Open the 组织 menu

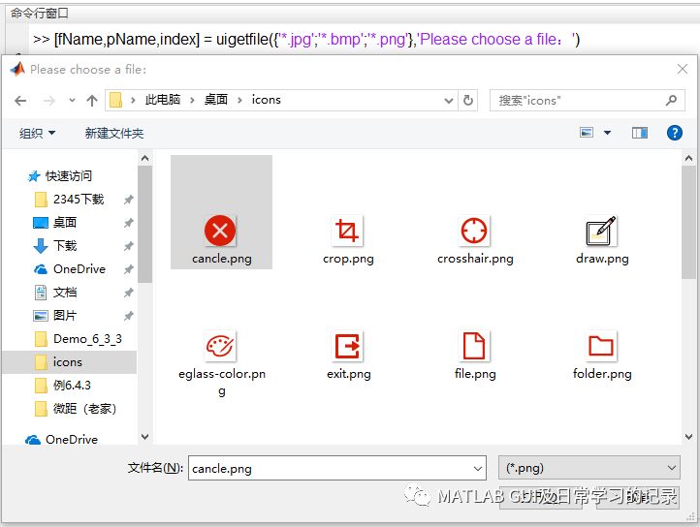click(x=37, y=133)
